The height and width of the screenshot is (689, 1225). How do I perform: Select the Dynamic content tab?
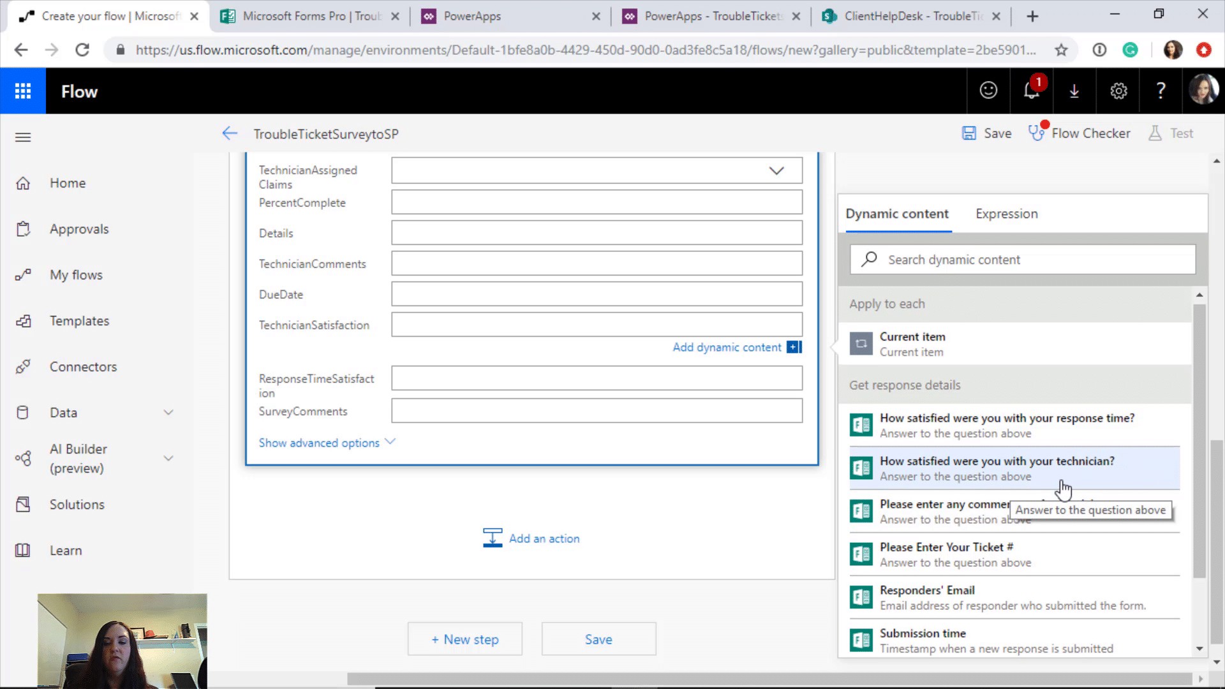point(896,214)
